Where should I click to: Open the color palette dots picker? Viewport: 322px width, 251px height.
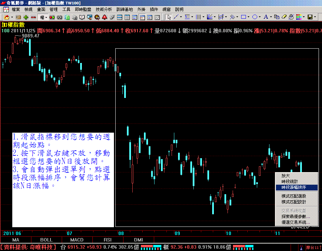pos(299,17)
